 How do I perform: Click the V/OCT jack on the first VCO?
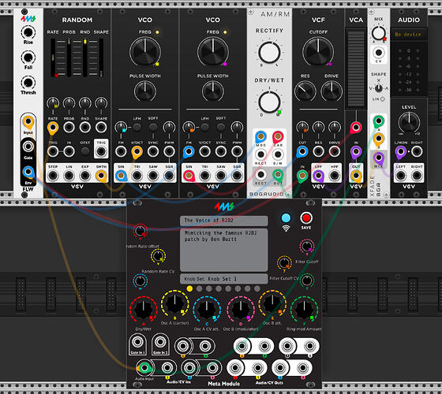[x=137, y=151]
